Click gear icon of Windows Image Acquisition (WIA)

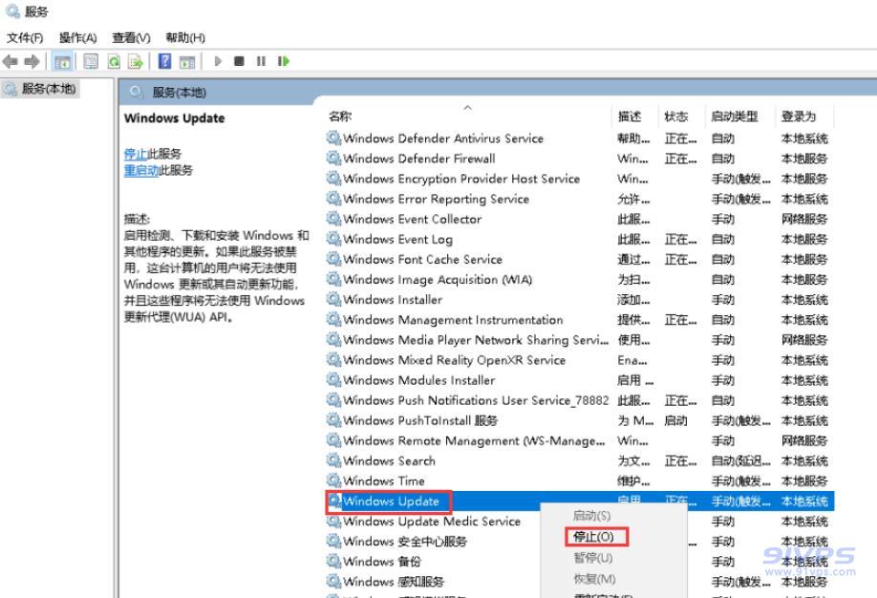coord(334,279)
